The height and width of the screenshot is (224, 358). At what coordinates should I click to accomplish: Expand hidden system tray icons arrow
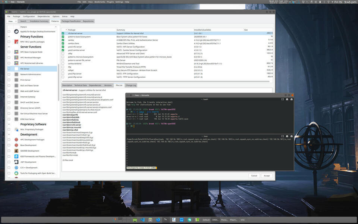point(332,2)
